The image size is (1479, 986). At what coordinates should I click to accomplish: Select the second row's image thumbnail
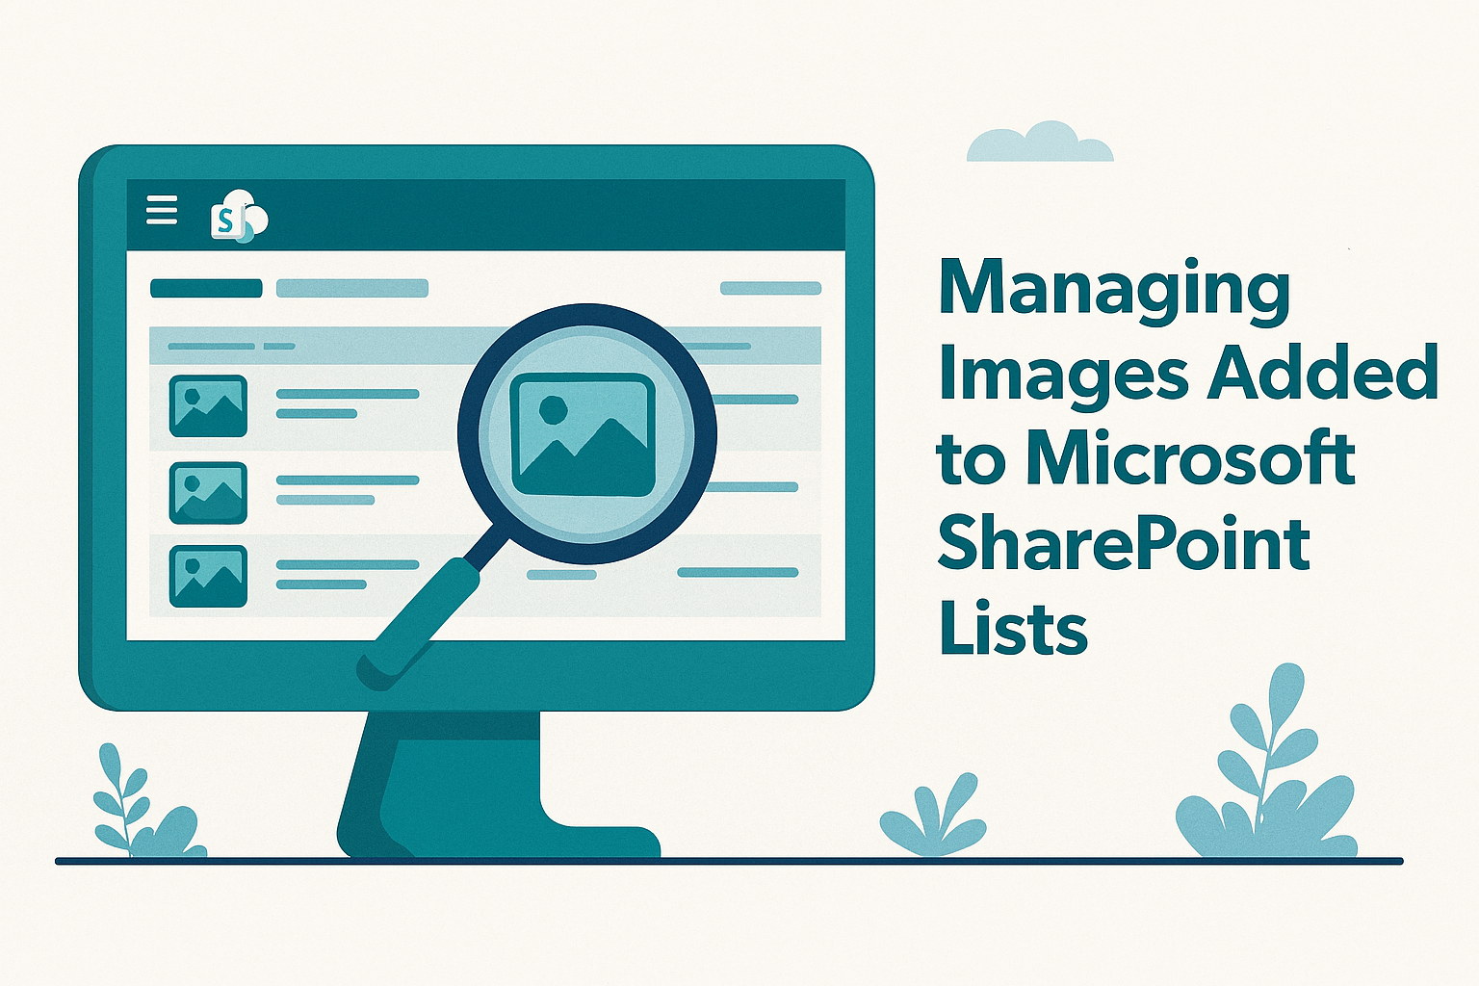(208, 492)
